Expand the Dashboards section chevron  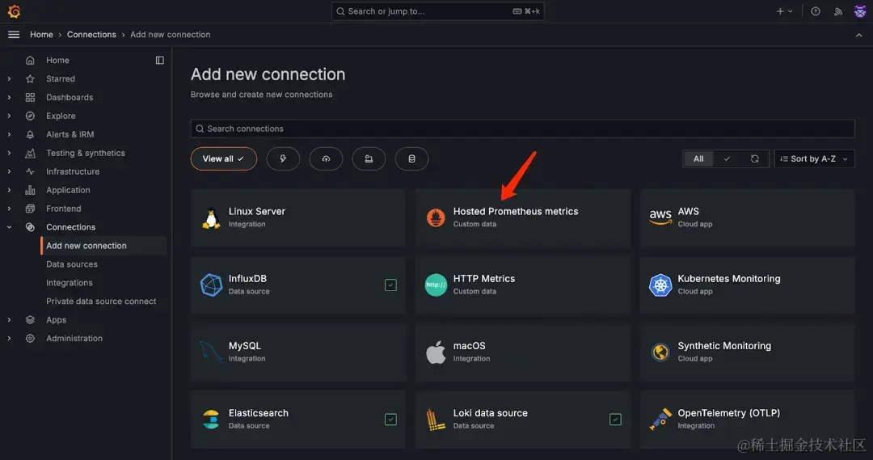9,98
